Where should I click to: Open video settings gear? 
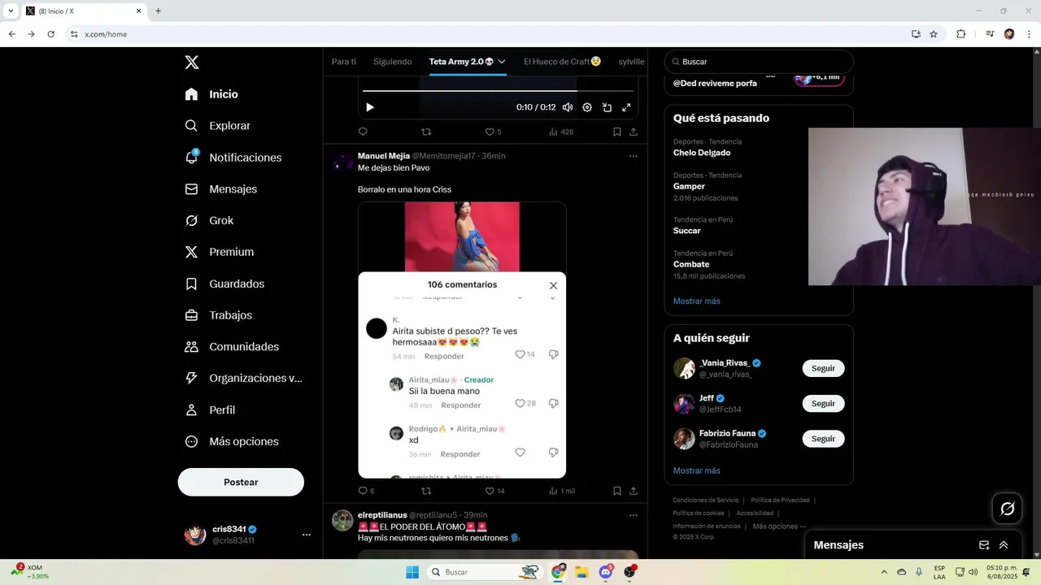coord(587,107)
